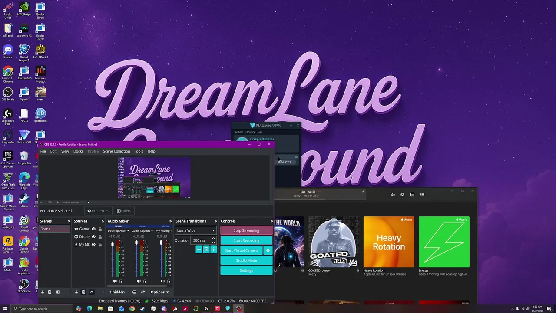Open the Tools menu in OBS
Image resolution: width=556 pixels, height=313 pixels.
(139, 151)
